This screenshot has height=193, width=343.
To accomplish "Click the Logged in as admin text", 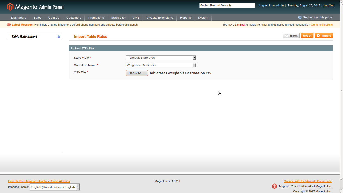I will 271,5.
